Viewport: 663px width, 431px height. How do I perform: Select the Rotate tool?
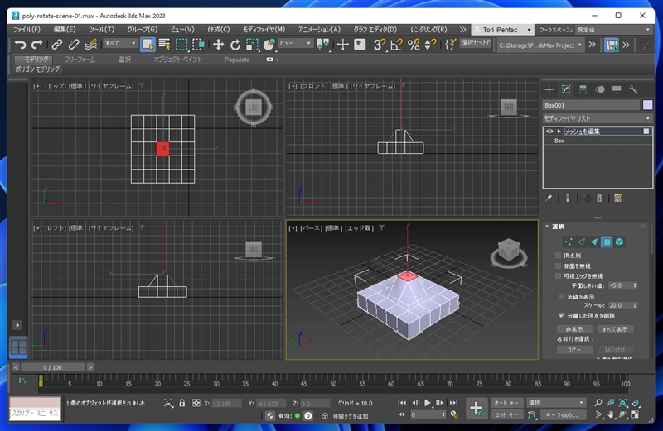[x=235, y=45]
